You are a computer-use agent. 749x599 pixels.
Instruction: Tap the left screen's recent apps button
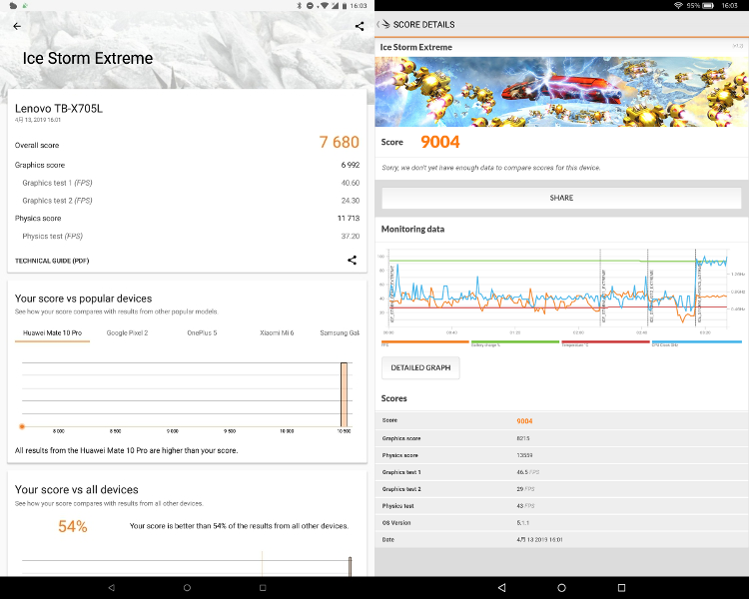(x=263, y=588)
